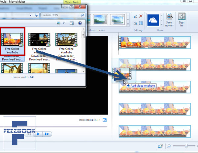Open the Video Tools tab
This screenshot has width=198, height=153.
[72, 2]
